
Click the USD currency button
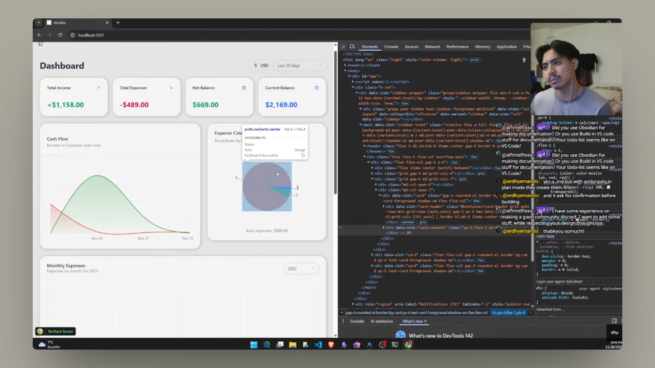coord(261,65)
